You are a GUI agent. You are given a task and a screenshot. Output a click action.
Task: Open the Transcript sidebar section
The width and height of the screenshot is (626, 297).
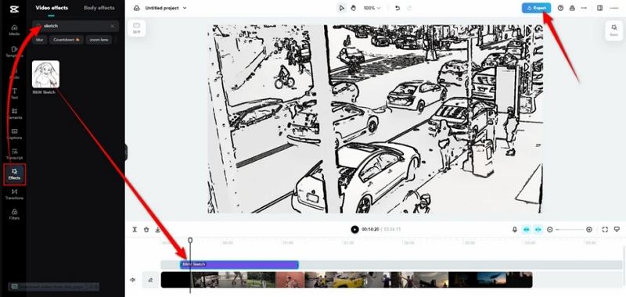(x=14, y=154)
